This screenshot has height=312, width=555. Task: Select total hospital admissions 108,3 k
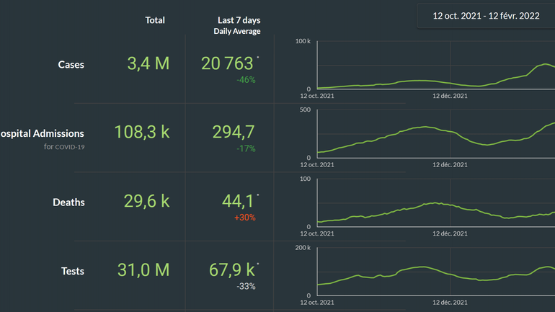click(142, 132)
